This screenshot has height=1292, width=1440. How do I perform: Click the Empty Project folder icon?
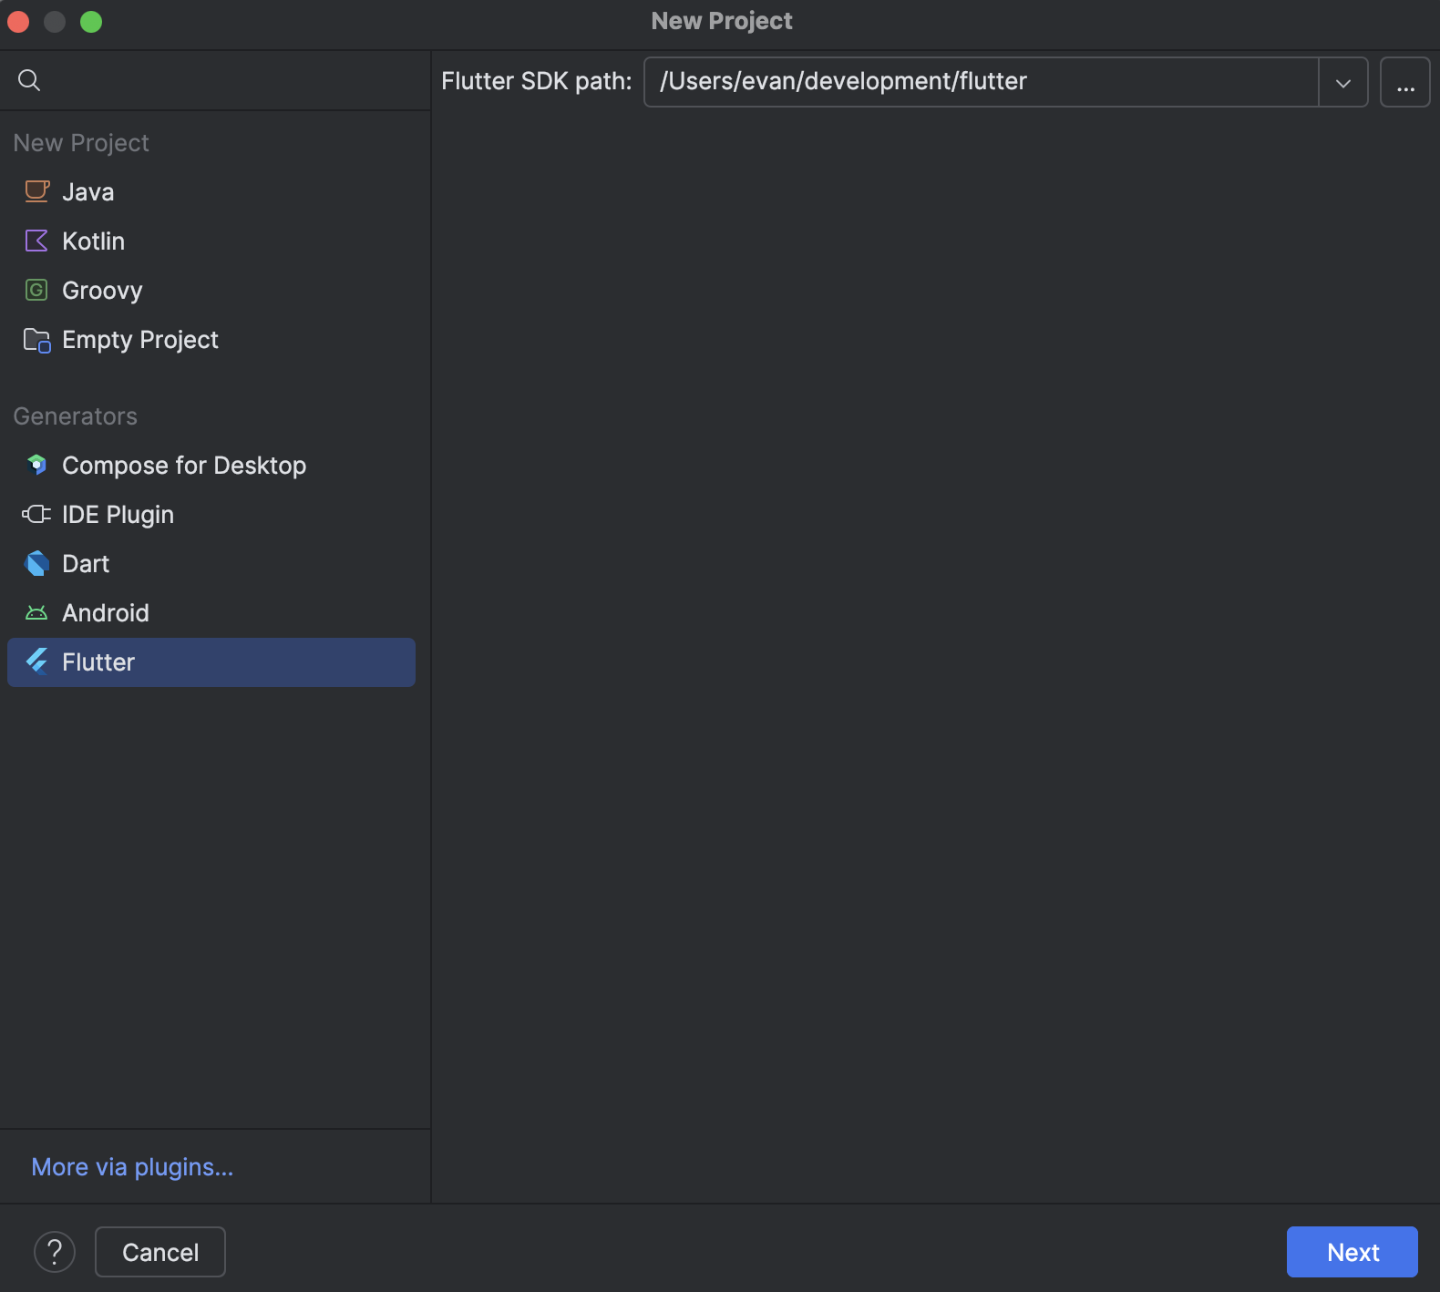(36, 340)
